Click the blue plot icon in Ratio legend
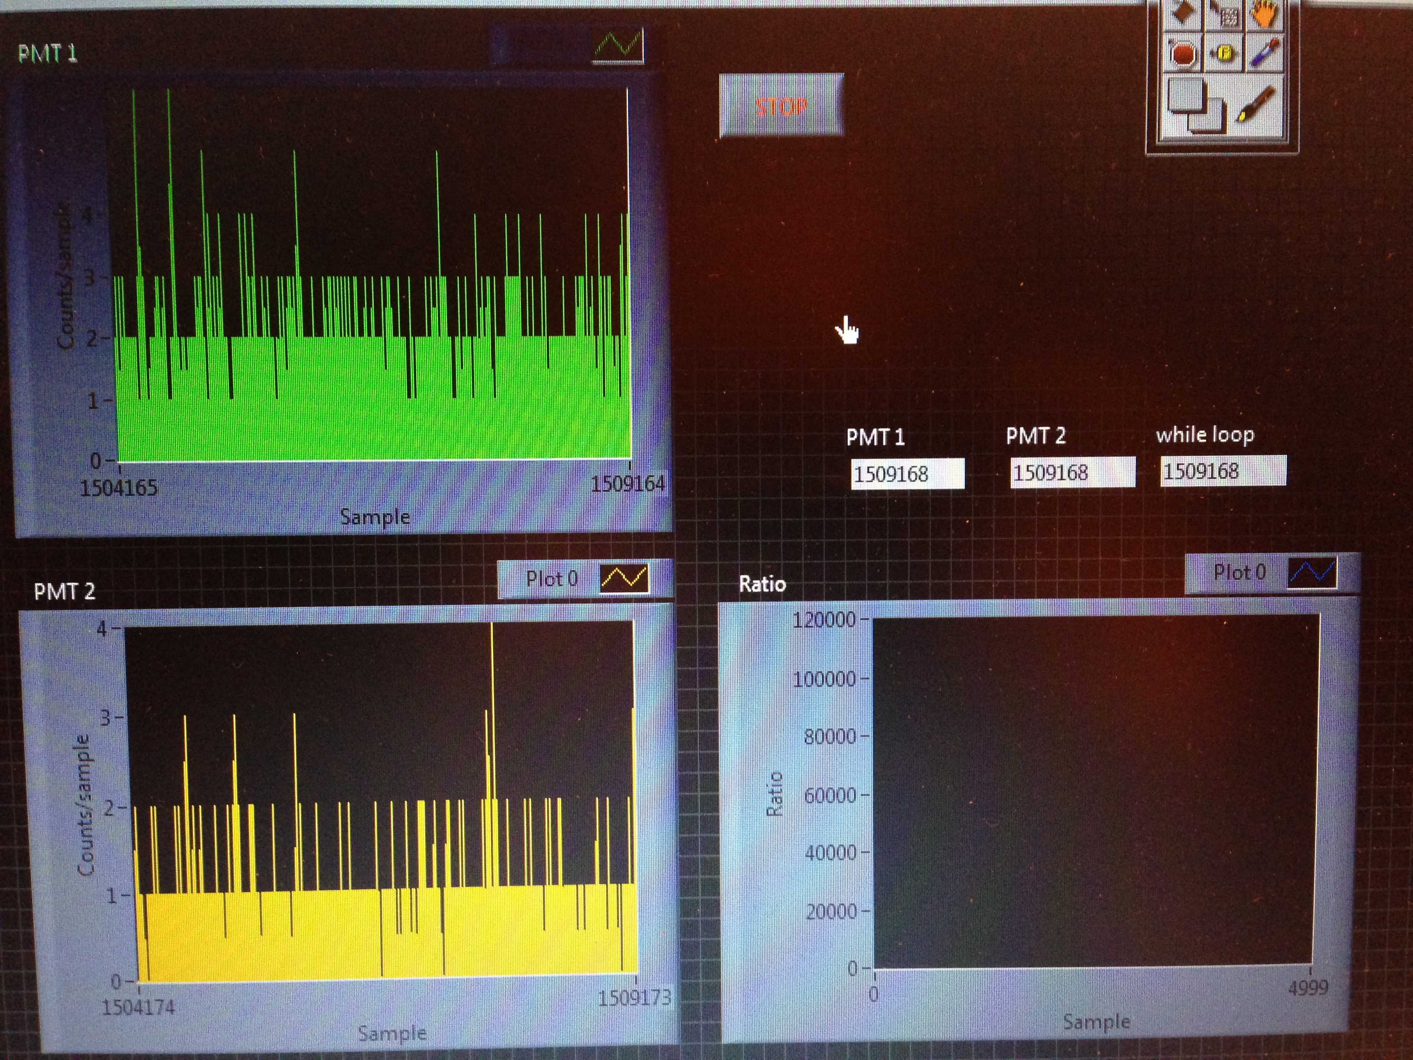 [1311, 572]
